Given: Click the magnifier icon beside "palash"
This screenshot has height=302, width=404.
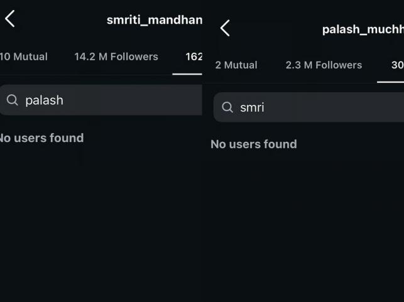Looking at the screenshot, I should point(12,100).
